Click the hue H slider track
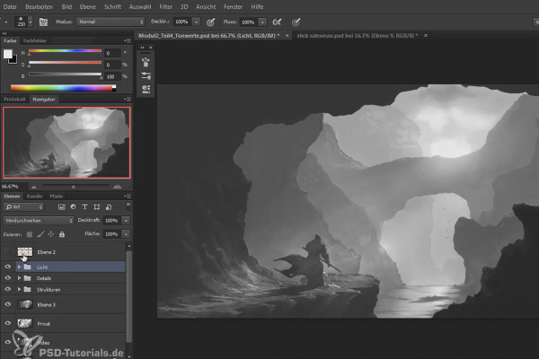Screen dimensions: 539x359 click(65, 51)
